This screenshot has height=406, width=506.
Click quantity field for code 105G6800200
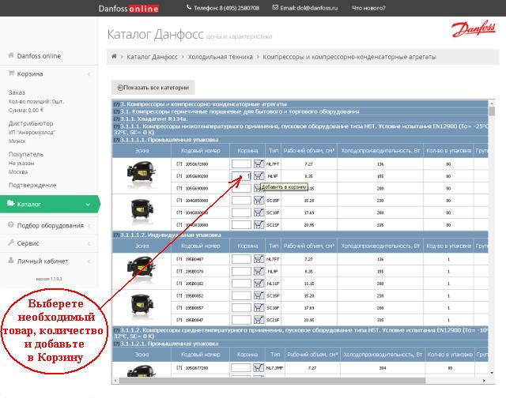pos(241,176)
